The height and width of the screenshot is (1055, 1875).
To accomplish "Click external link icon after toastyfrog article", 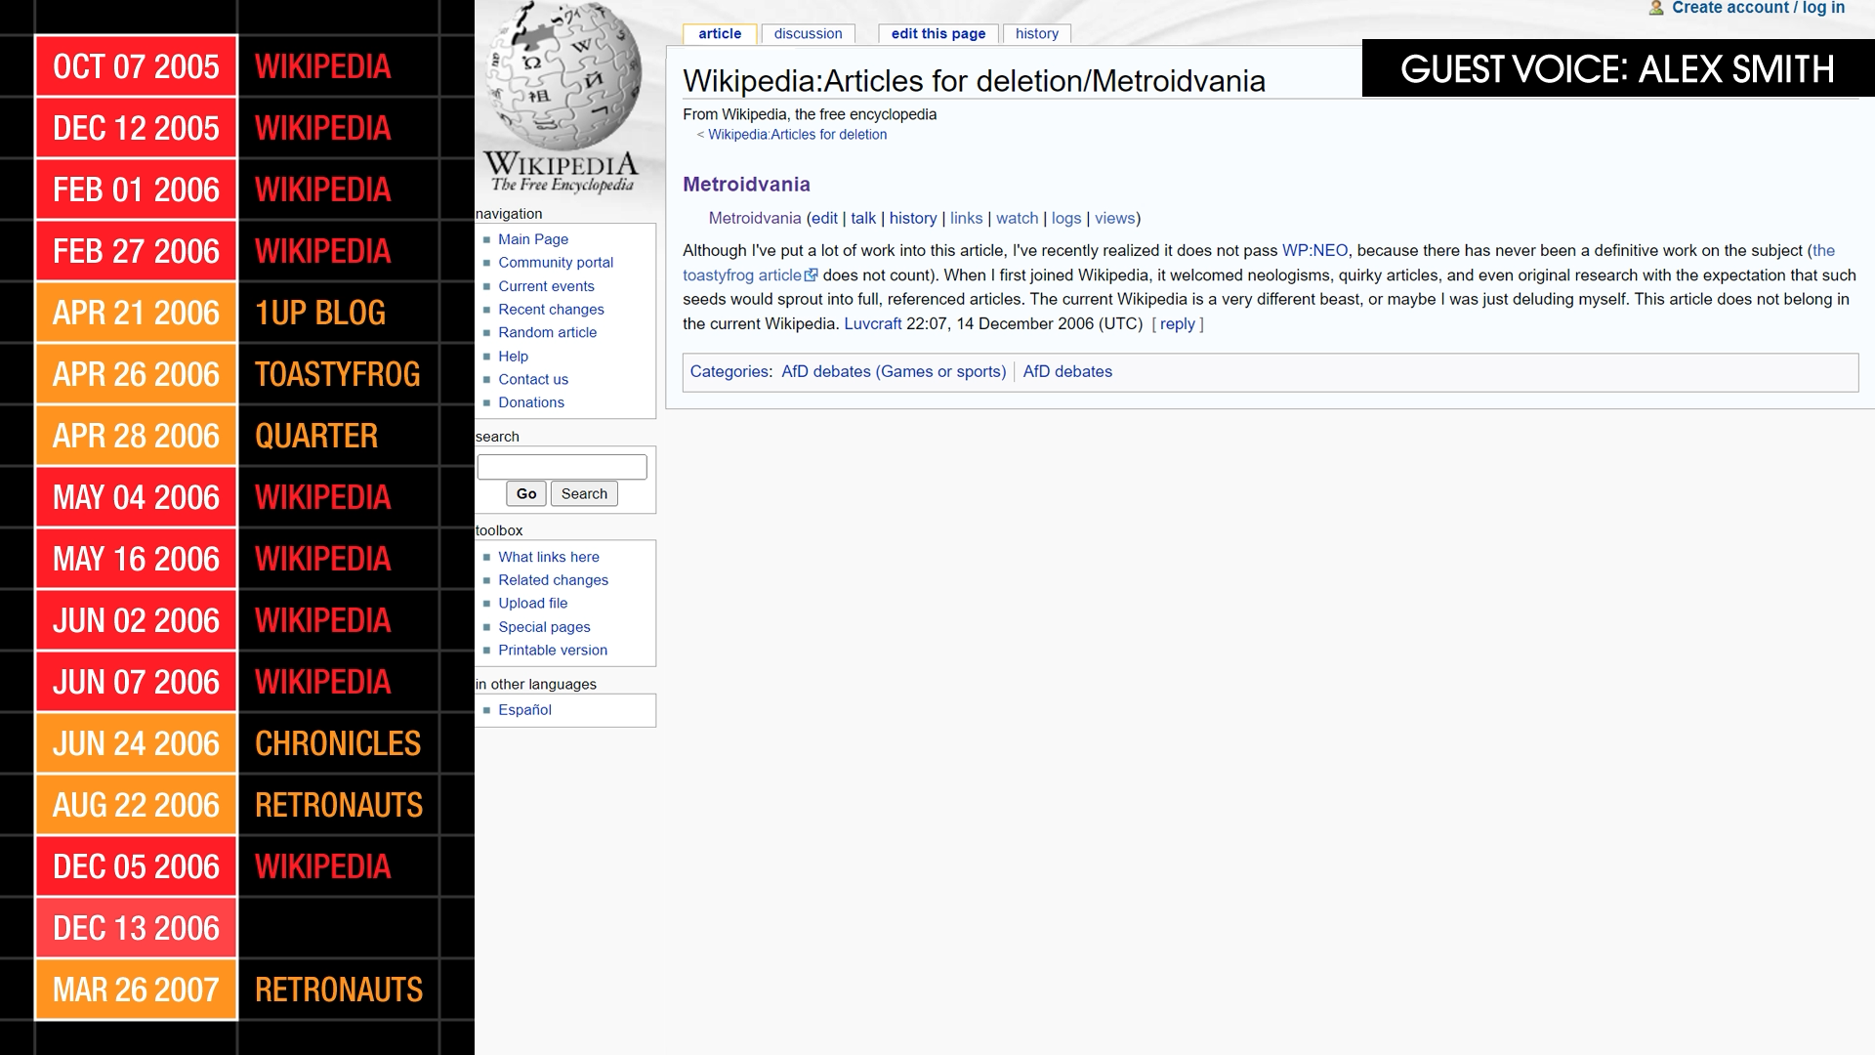I will click(x=811, y=275).
